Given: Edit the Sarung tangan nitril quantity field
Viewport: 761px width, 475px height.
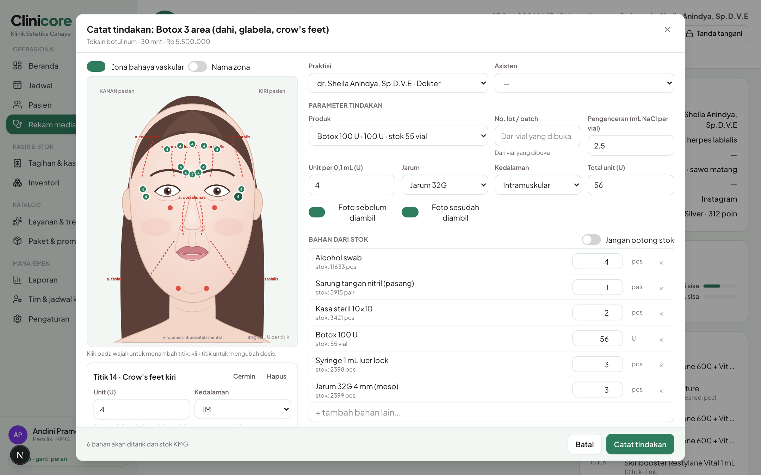Looking at the screenshot, I should click(598, 287).
